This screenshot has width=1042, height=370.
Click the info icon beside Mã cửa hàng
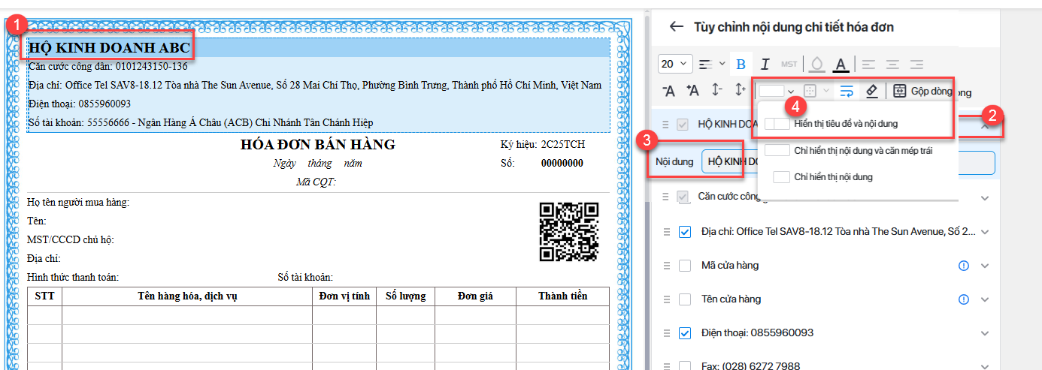pyautogui.click(x=964, y=266)
